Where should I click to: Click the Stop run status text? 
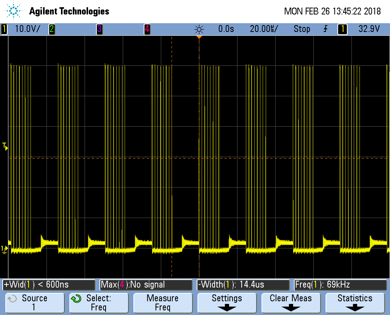(302, 29)
